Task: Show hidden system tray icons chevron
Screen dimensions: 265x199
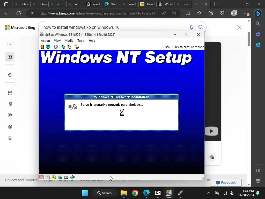Action: click(x=209, y=193)
